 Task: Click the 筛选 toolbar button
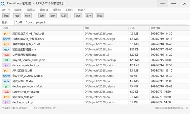[99, 16]
